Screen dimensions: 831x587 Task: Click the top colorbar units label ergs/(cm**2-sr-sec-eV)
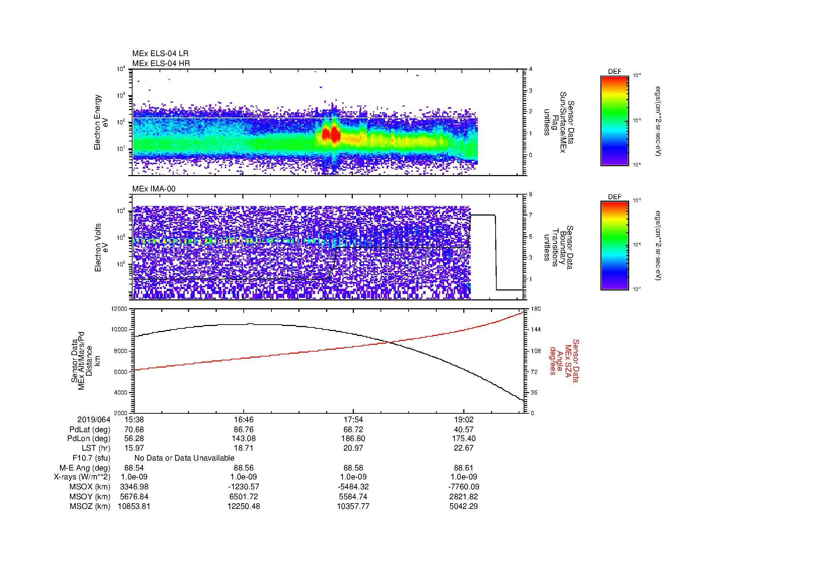[x=658, y=121]
